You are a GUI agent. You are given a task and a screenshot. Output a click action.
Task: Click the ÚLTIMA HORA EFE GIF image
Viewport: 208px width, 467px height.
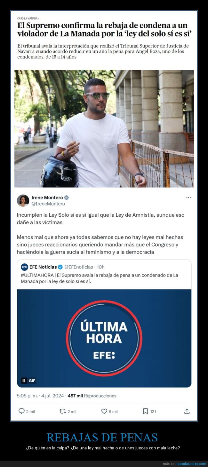pos(104,338)
